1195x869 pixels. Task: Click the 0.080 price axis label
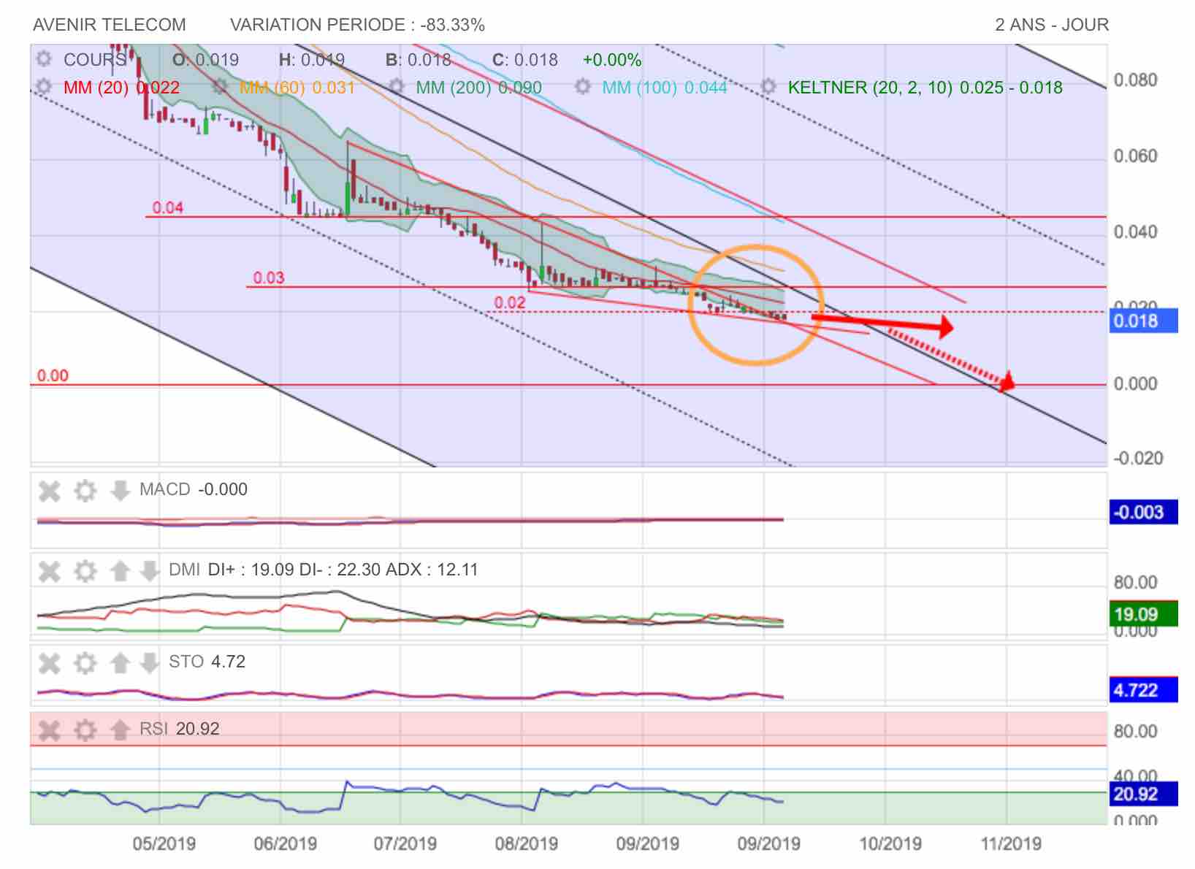click(1136, 80)
